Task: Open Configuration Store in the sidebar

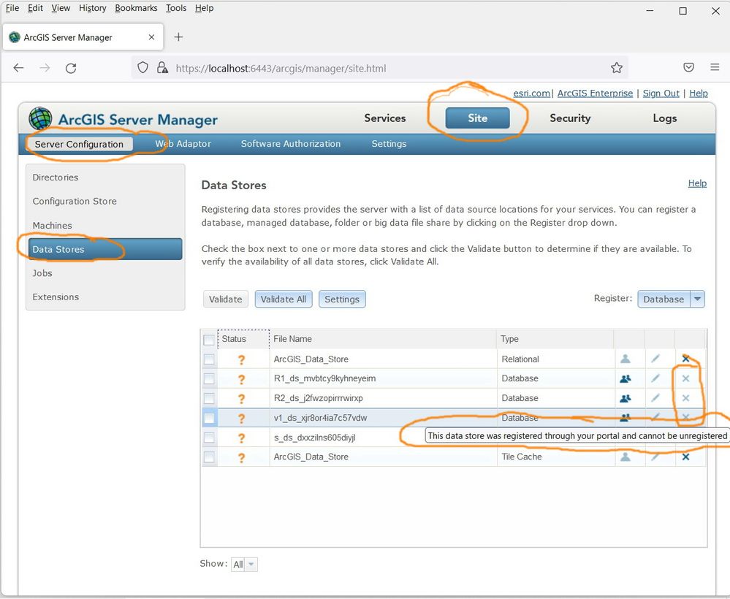Action: click(75, 201)
